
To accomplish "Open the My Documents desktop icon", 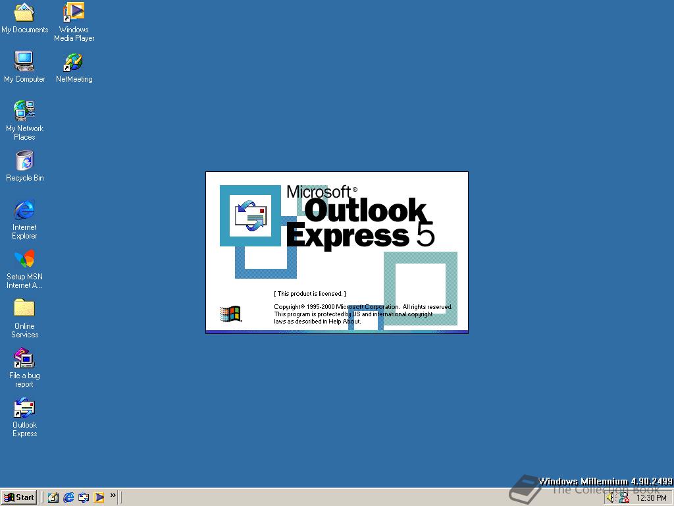I will [24, 18].
